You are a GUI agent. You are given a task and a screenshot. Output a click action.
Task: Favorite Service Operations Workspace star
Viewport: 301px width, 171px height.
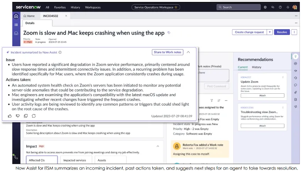click(176, 7)
